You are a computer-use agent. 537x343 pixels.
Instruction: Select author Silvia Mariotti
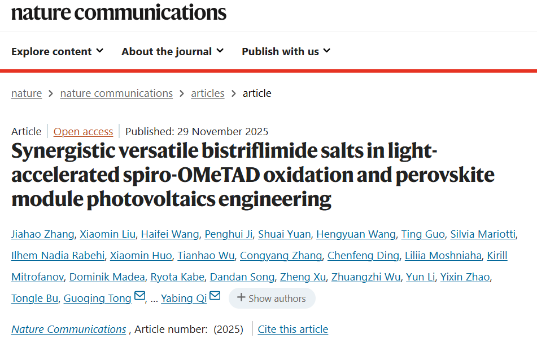(483, 234)
